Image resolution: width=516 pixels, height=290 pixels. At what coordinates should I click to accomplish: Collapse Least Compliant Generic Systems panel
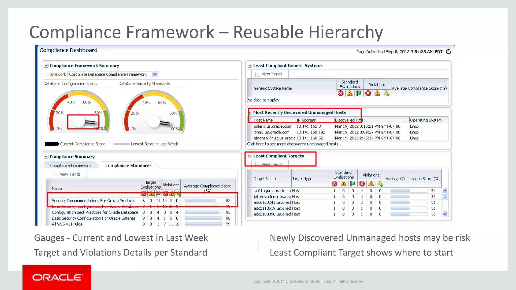(x=250, y=66)
